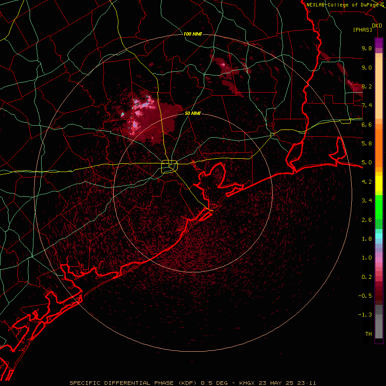
Task: Click the bright green swatch beside the 3.4 value
Action: pyautogui.click(x=379, y=207)
